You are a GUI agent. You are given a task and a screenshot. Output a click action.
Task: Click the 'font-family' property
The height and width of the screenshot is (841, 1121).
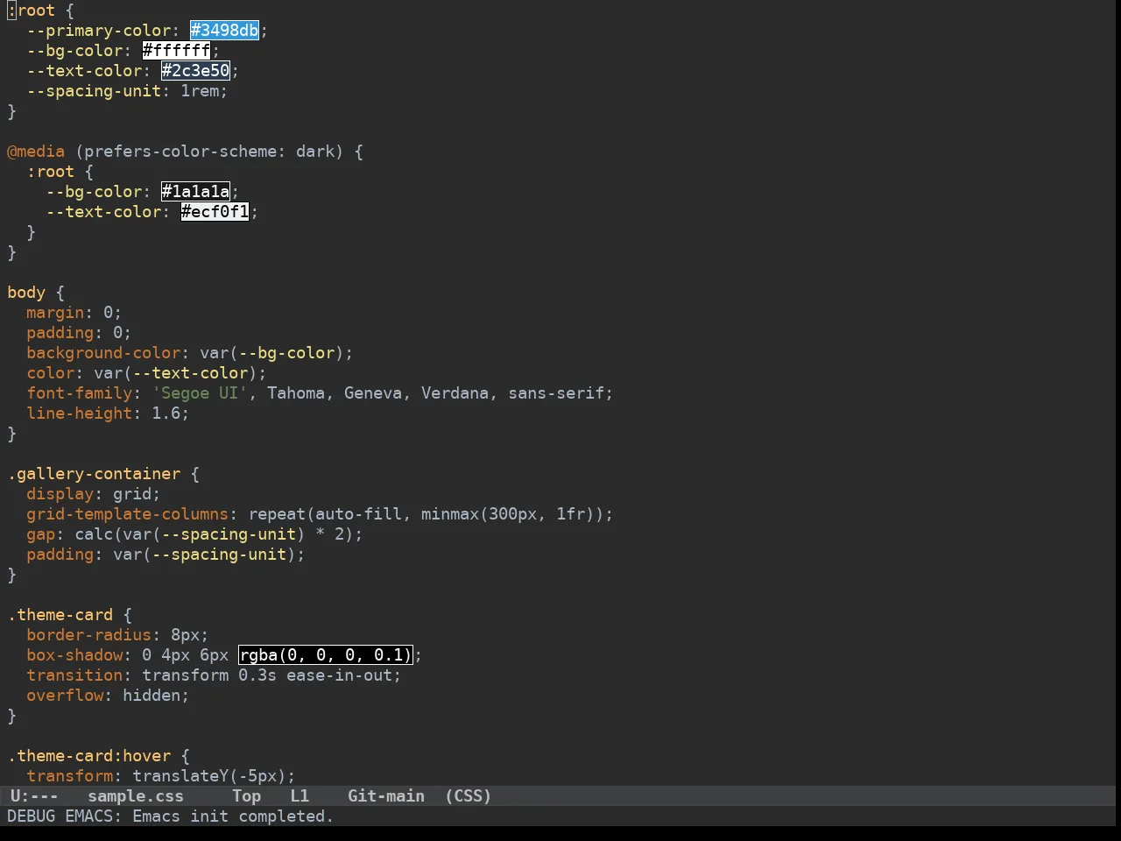(x=80, y=393)
